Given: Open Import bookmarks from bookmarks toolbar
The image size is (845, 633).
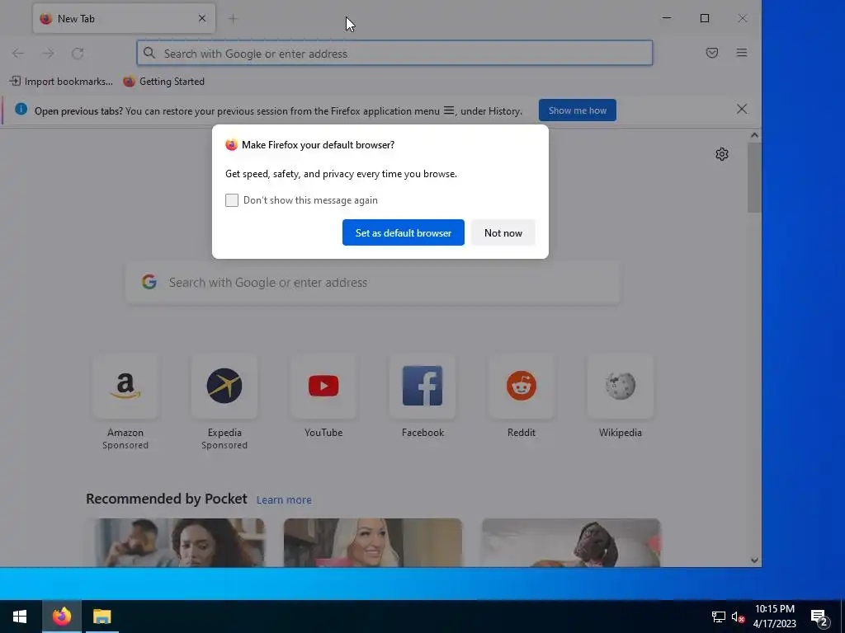Looking at the screenshot, I should (x=61, y=82).
